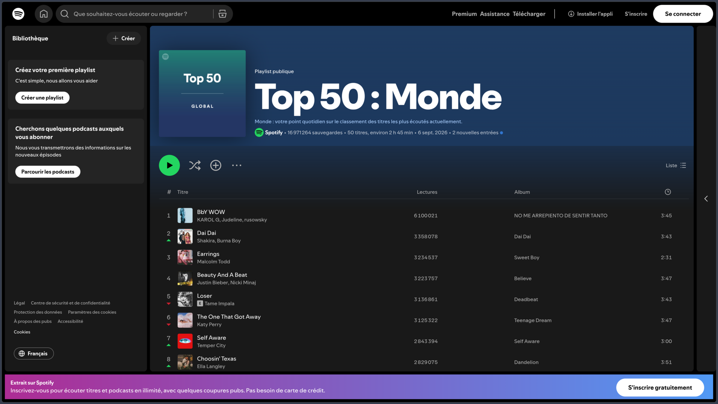The image size is (718, 404).
Task: Click Se connecter button
Action: coord(683,14)
